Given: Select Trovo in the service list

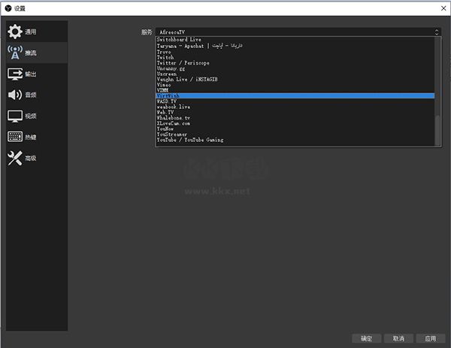Looking at the screenshot, I should (295, 52).
